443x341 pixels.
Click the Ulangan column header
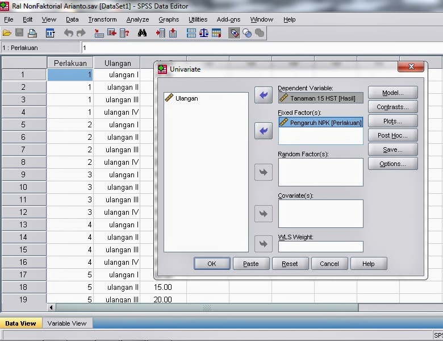(x=117, y=63)
